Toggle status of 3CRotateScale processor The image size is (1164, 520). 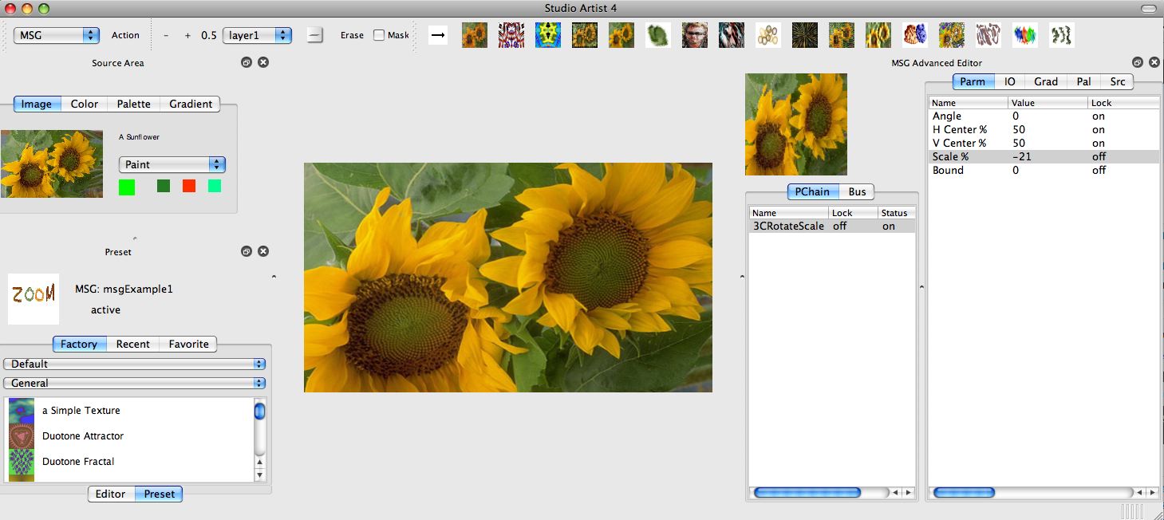pos(889,227)
